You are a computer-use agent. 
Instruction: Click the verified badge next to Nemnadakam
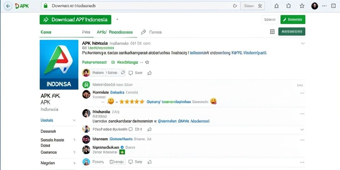point(122,147)
